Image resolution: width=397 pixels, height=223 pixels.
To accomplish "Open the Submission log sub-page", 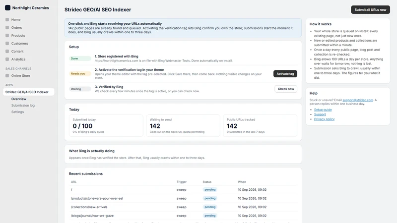I will (23, 106).
